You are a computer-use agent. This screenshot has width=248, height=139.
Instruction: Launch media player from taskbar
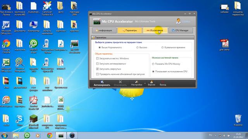coord(38,136)
